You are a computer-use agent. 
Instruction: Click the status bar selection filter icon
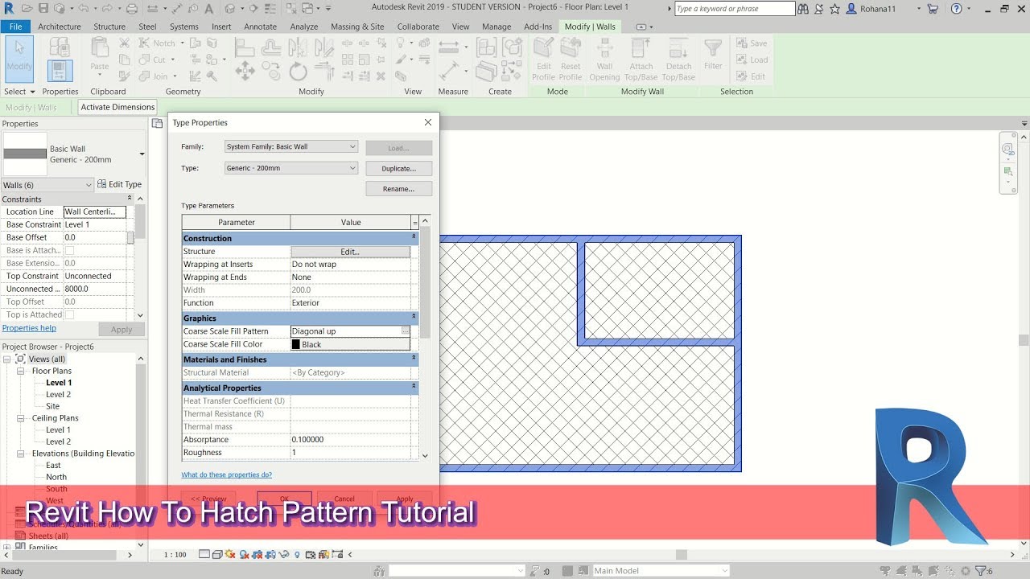point(983,571)
